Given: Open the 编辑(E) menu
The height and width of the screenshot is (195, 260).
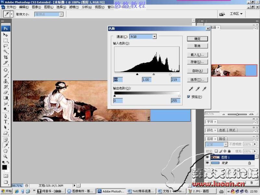Looking at the screenshot, I should [24, 7].
